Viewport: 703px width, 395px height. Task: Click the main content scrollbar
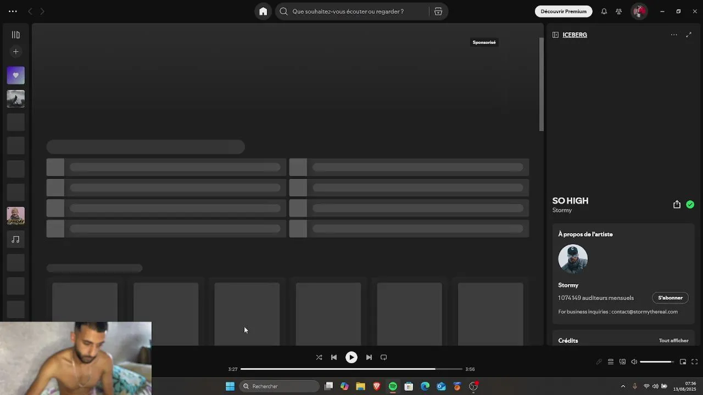(x=541, y=85)
